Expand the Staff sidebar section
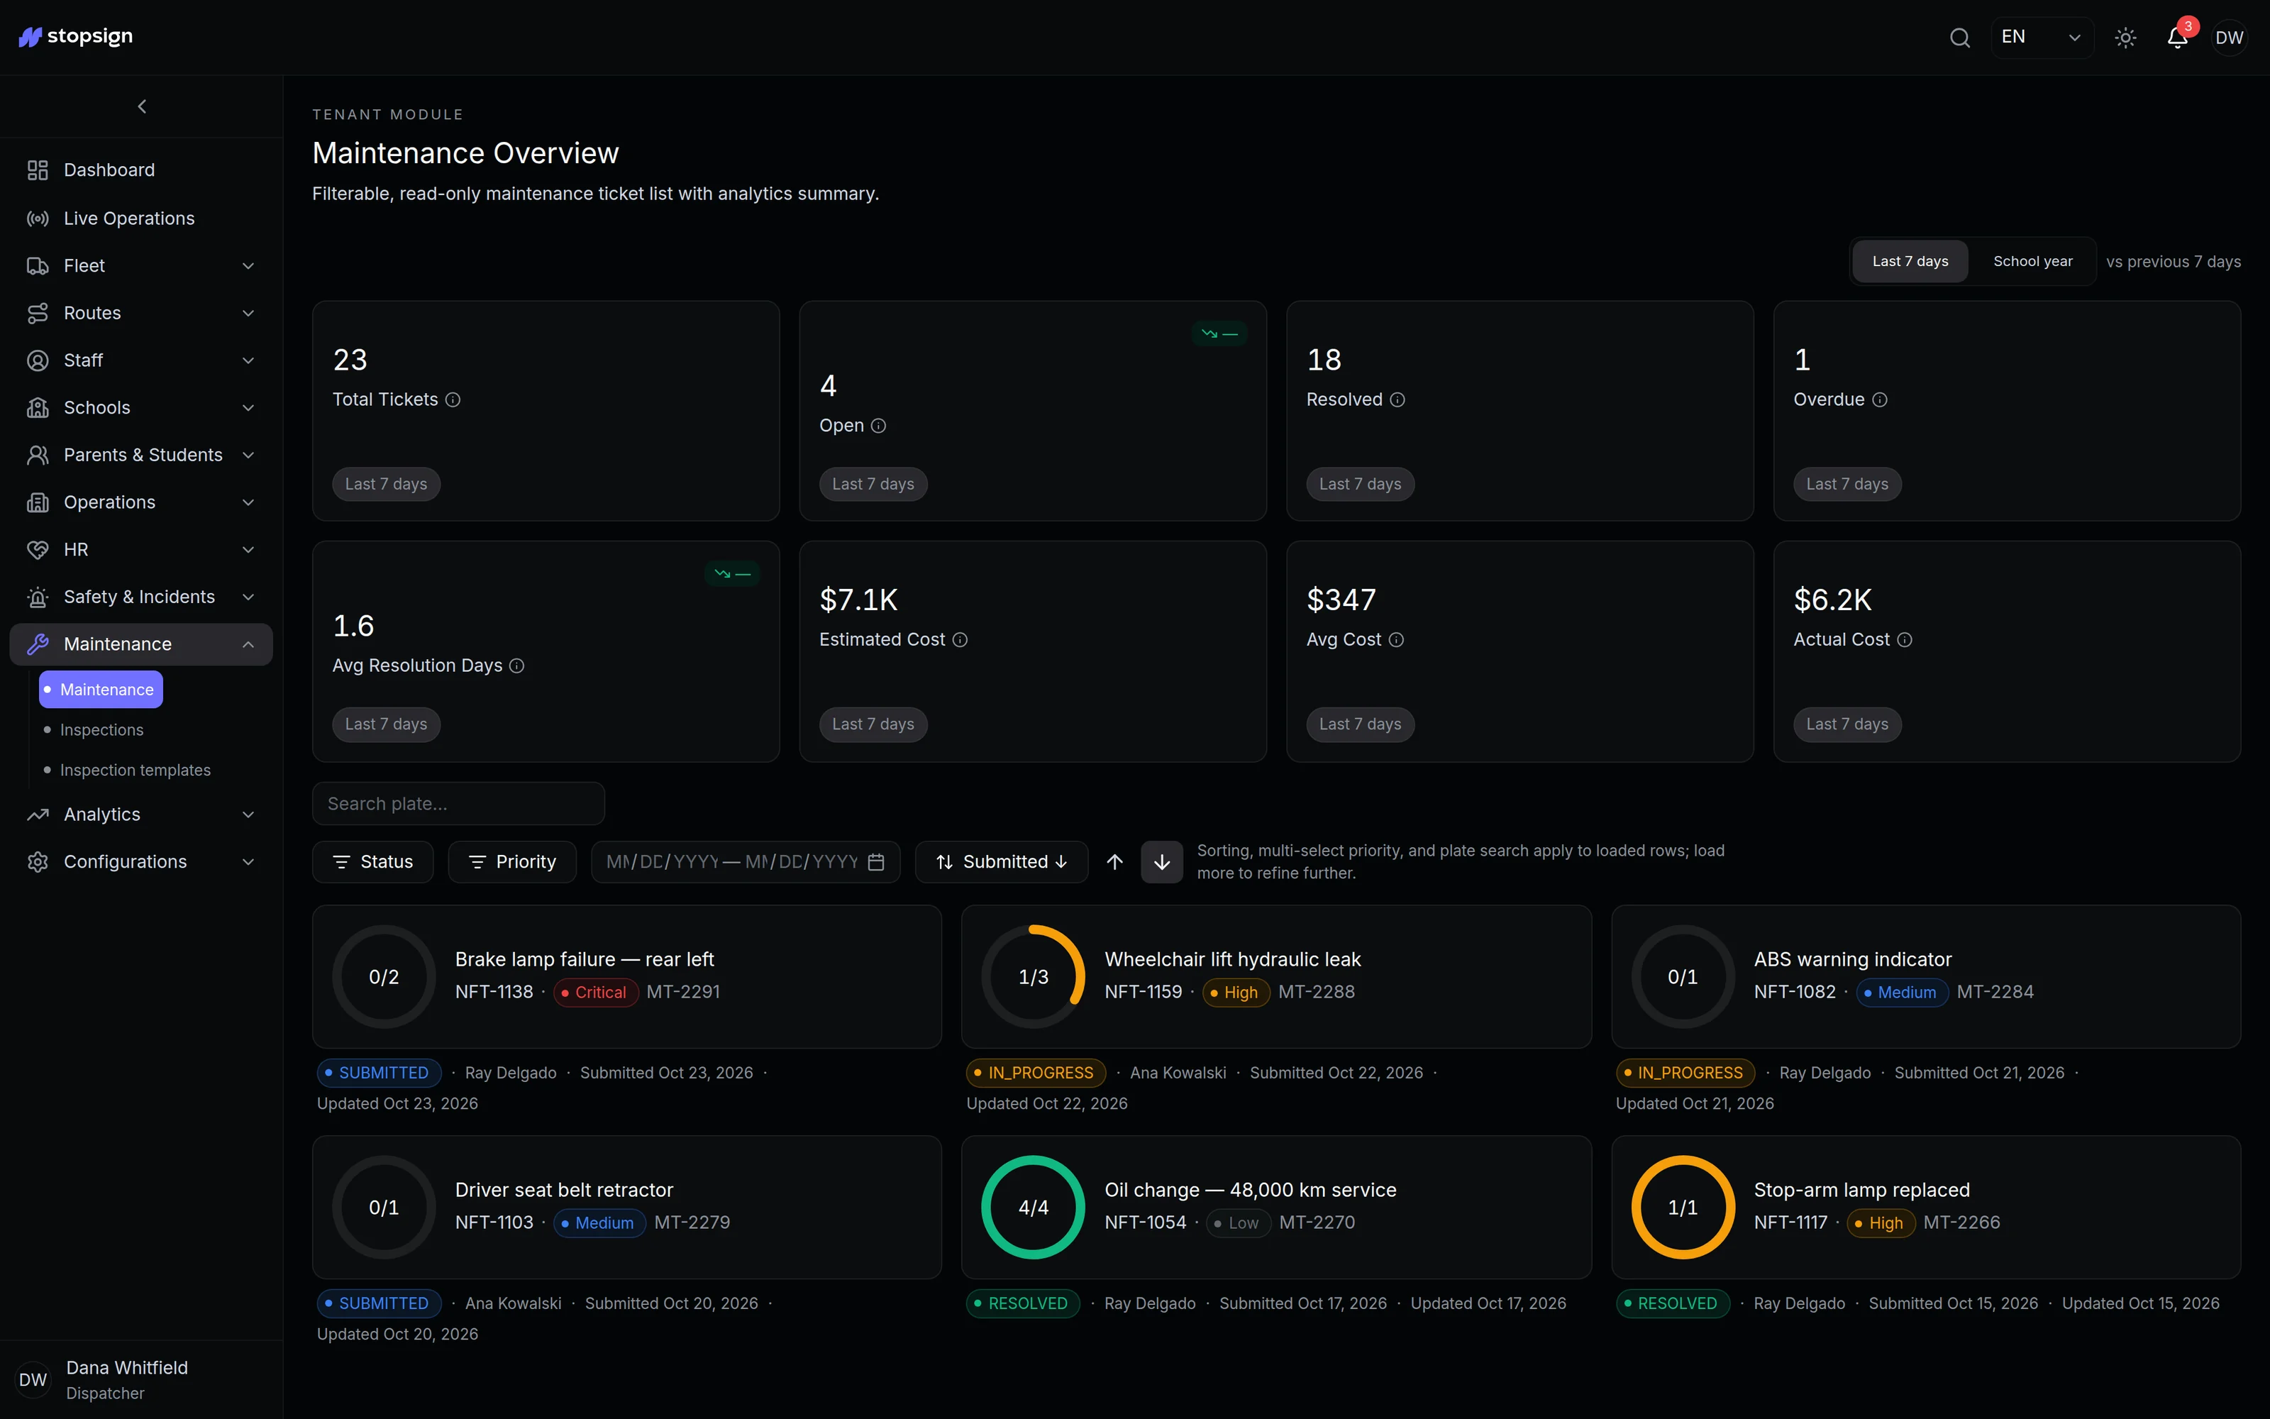The width and height of the screenshot is (2270, 1419). tap(142, 360)
